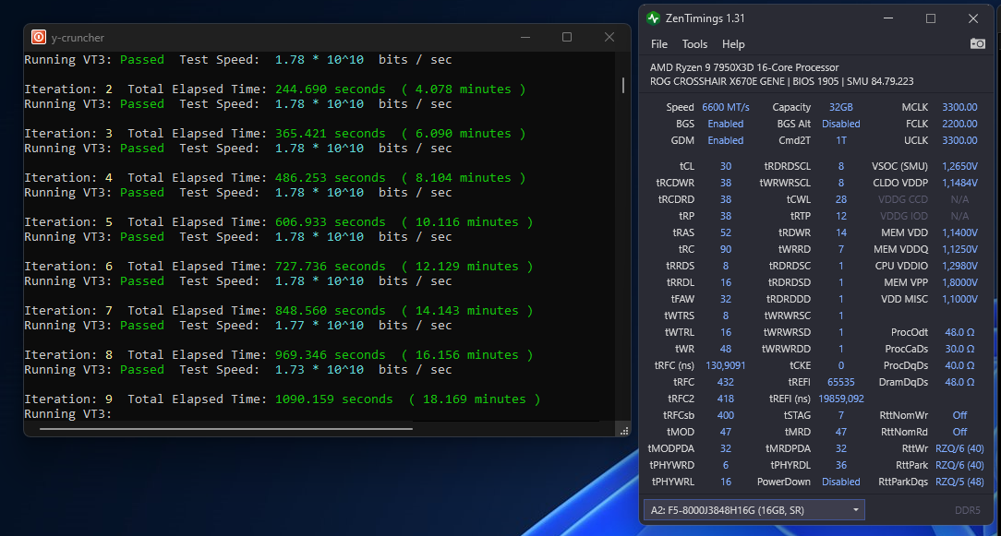Click the RttNomWr Off value
The height and width of the screenshot is (536, 1001).
coord(959,415)
